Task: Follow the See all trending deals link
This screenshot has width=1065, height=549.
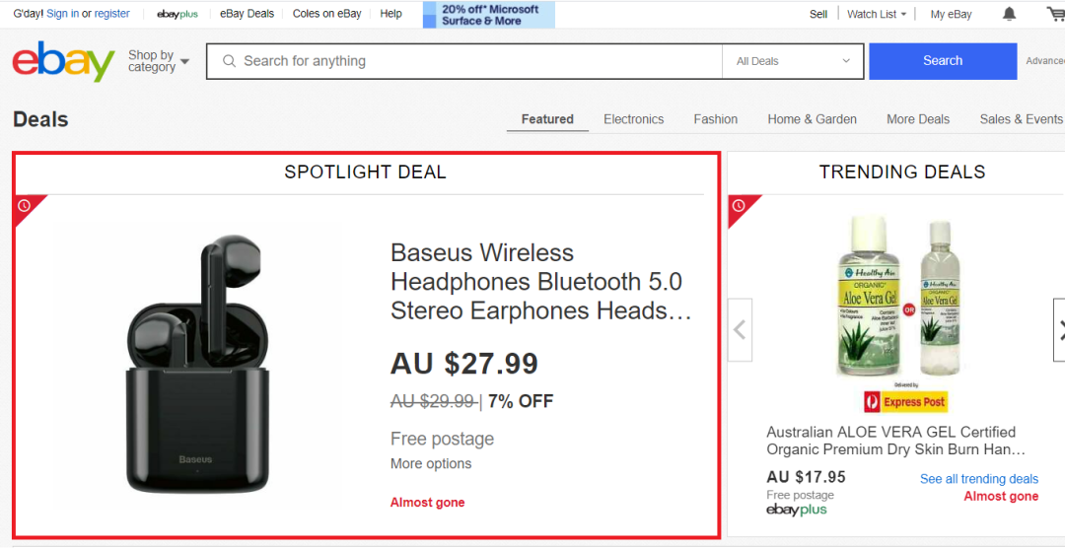Action: (978, 479)
